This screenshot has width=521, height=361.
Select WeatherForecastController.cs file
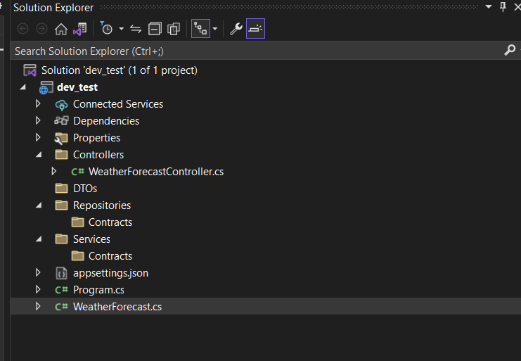pos(156,172)
